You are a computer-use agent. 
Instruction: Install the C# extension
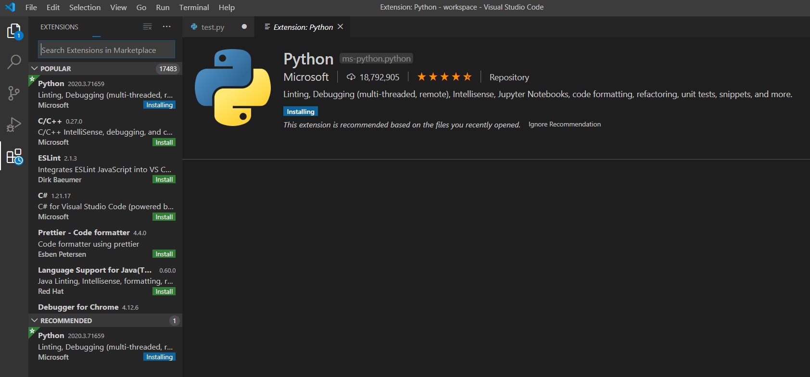(x=164, y=217)
